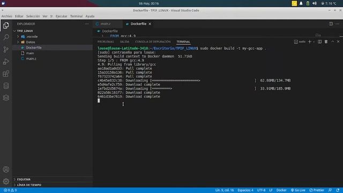Split the editor to the right
The height and width of the screenshot is (193, 343).
pyautogui.click(x=331, y=24)
